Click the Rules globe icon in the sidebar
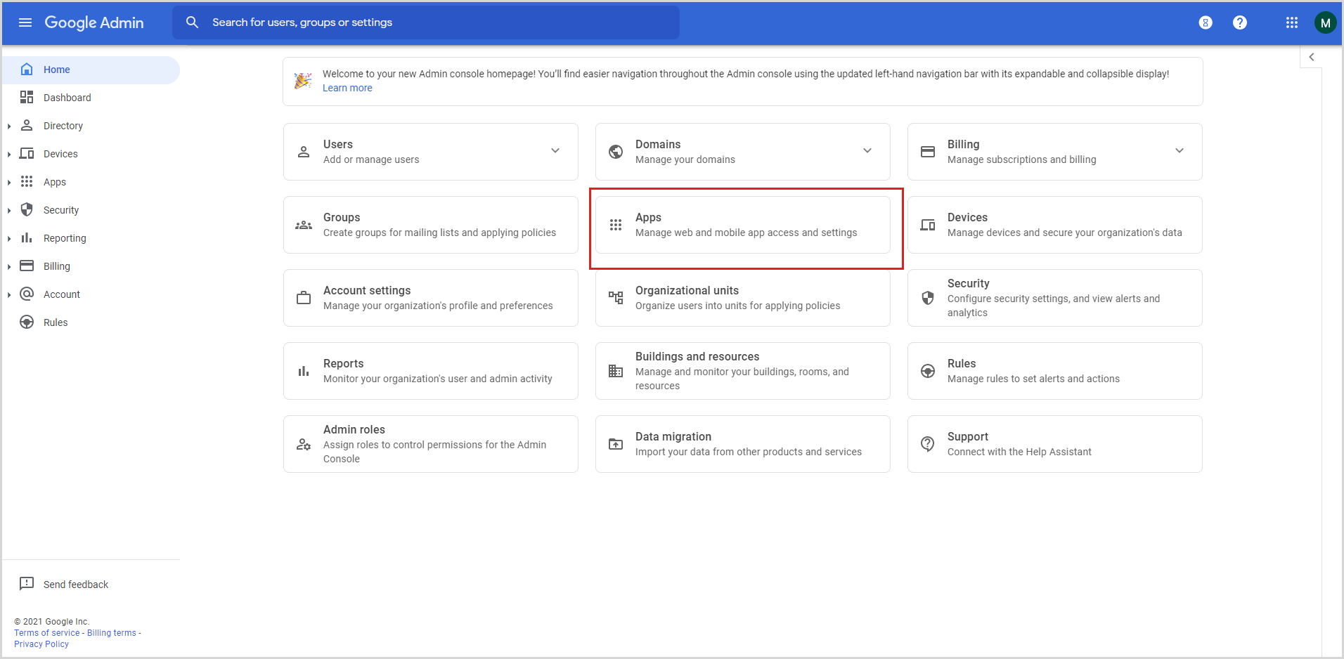 [x=27, y=322]
